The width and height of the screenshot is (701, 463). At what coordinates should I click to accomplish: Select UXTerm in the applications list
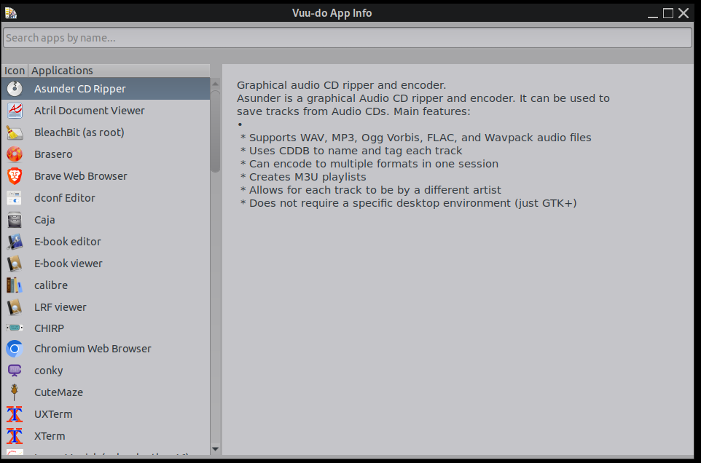(106, 414)
